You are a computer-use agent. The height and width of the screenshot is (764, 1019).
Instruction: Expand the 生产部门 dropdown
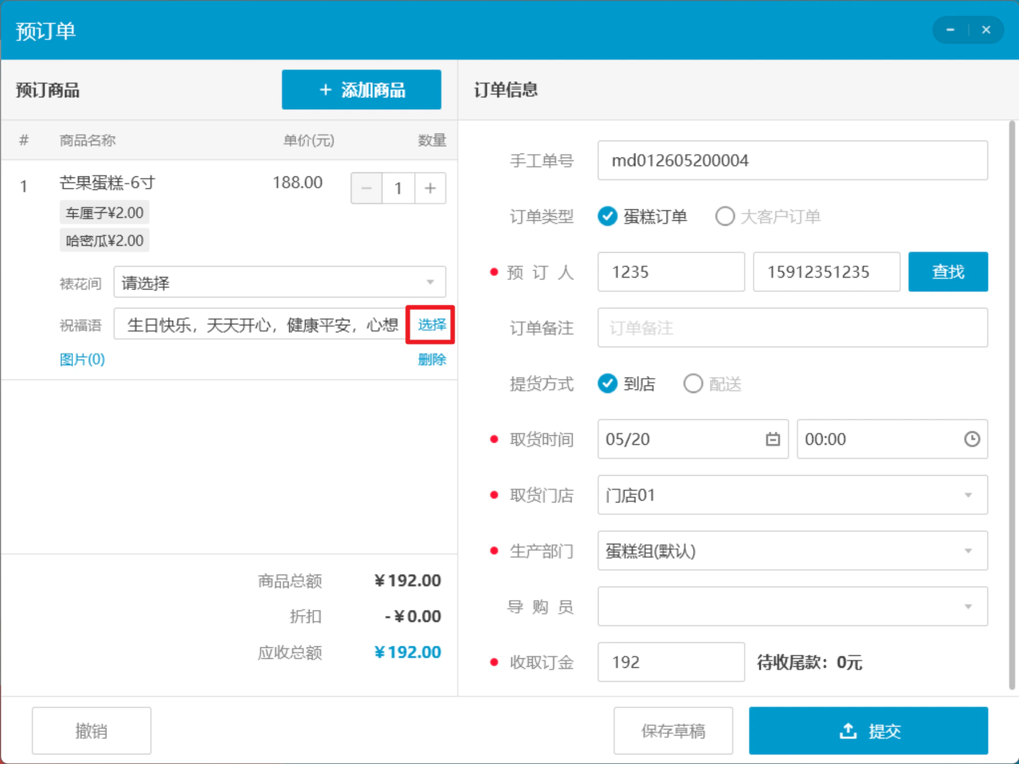(x=792, y=551)
